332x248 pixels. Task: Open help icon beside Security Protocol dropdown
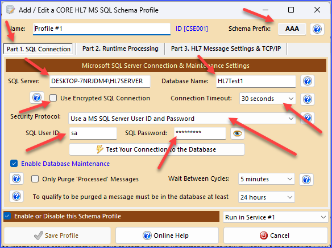click(308, 118)
